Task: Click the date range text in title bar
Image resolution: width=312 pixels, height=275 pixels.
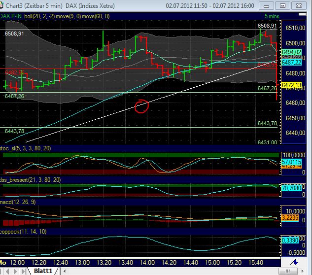Action: [x=210, y=6]
